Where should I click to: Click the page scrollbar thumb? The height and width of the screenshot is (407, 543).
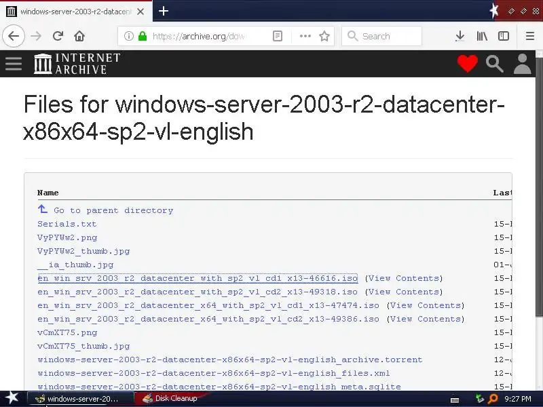pos(539,187)
